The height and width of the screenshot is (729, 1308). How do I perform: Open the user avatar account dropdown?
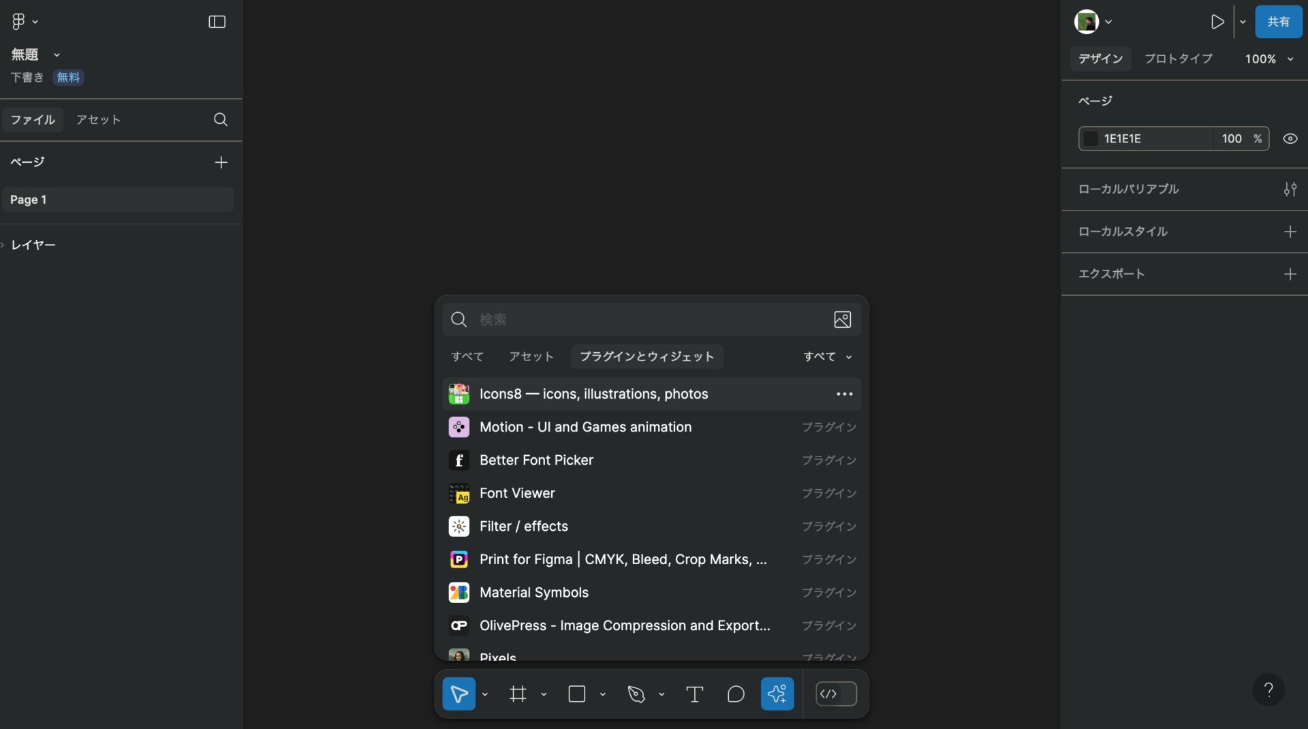point(1093,22)
